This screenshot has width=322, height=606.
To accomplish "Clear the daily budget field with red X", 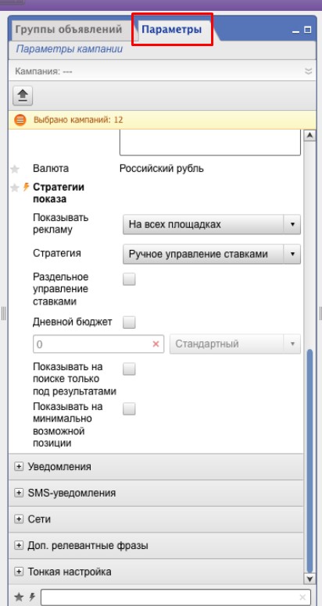I will [156, 344].
